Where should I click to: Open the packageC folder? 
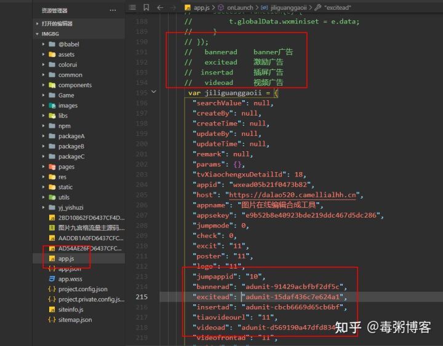pyautogui.click(x=71, y=156)
